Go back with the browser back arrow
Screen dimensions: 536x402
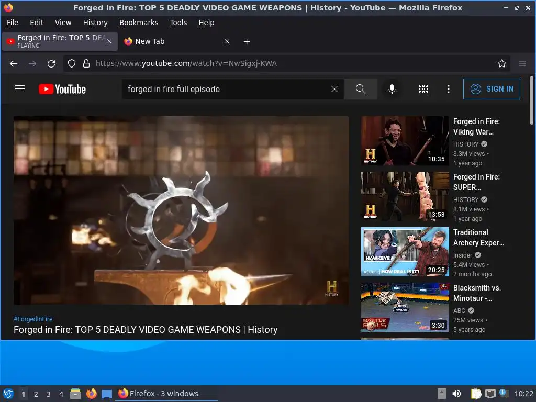coord(14,63)
